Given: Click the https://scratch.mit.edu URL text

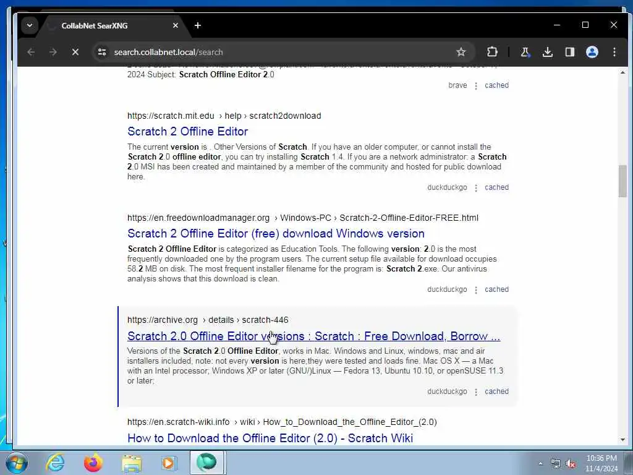Looking at the screenshot, I should point(171,116).
